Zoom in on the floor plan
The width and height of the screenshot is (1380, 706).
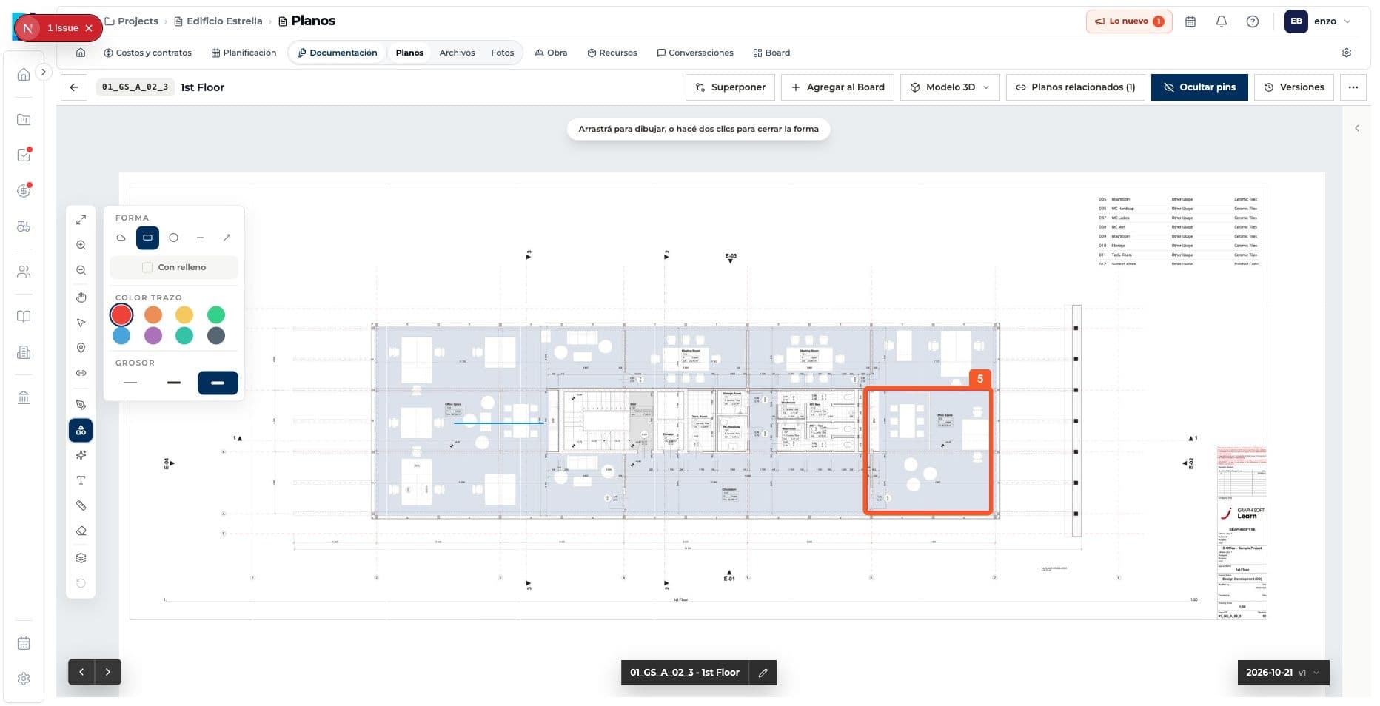click(x=81, y=245)
